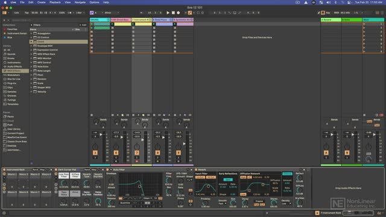Screen dimensions: 386x217
Task: Click the Tap tempo button
Action: pyautogui.click(x=27, y=13)
